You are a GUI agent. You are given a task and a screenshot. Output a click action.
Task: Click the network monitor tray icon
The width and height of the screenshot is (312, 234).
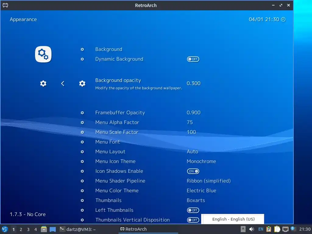point(285,229)
